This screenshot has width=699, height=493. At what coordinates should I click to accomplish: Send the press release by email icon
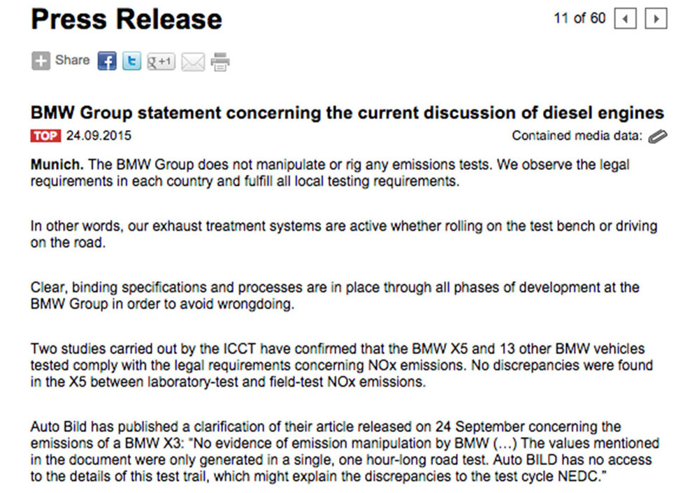click(193, 62)
